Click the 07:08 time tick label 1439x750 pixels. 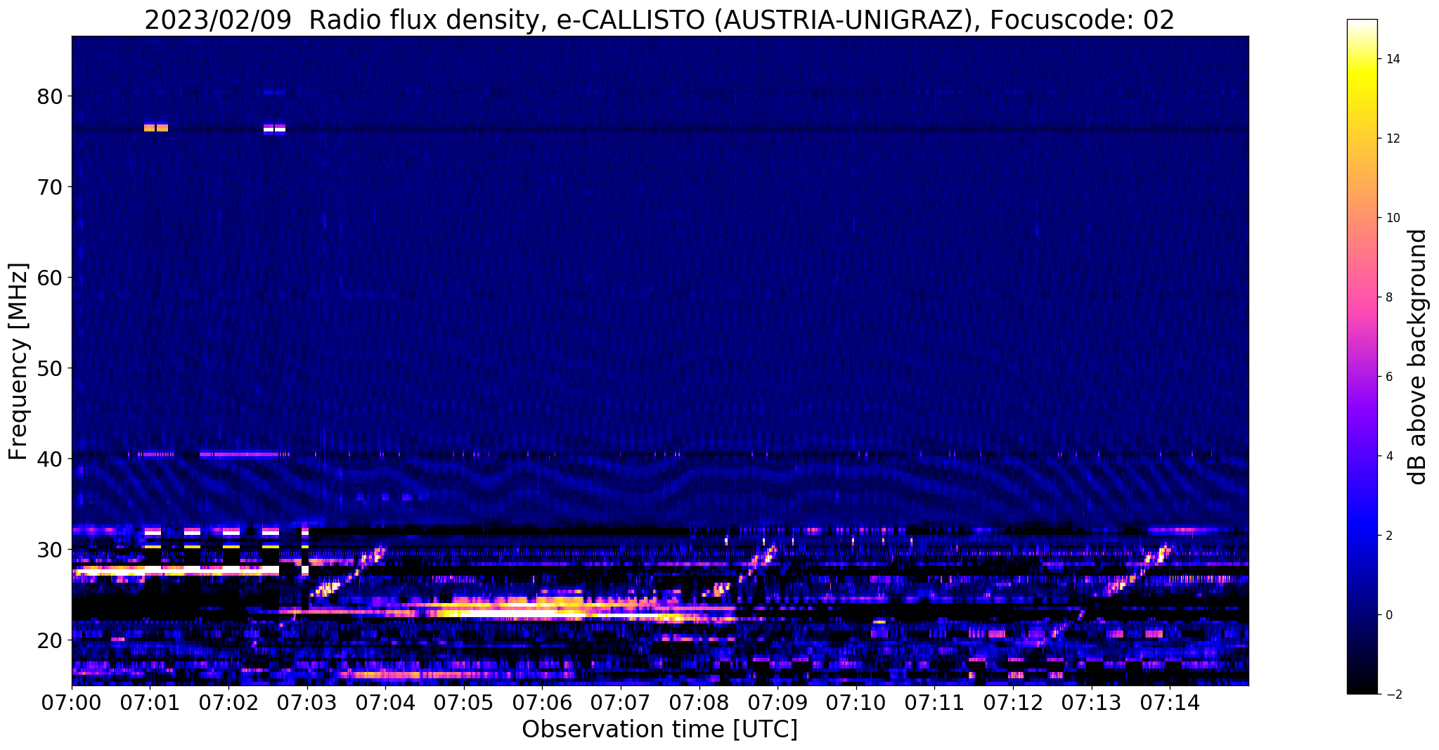(x=699, y=702)
